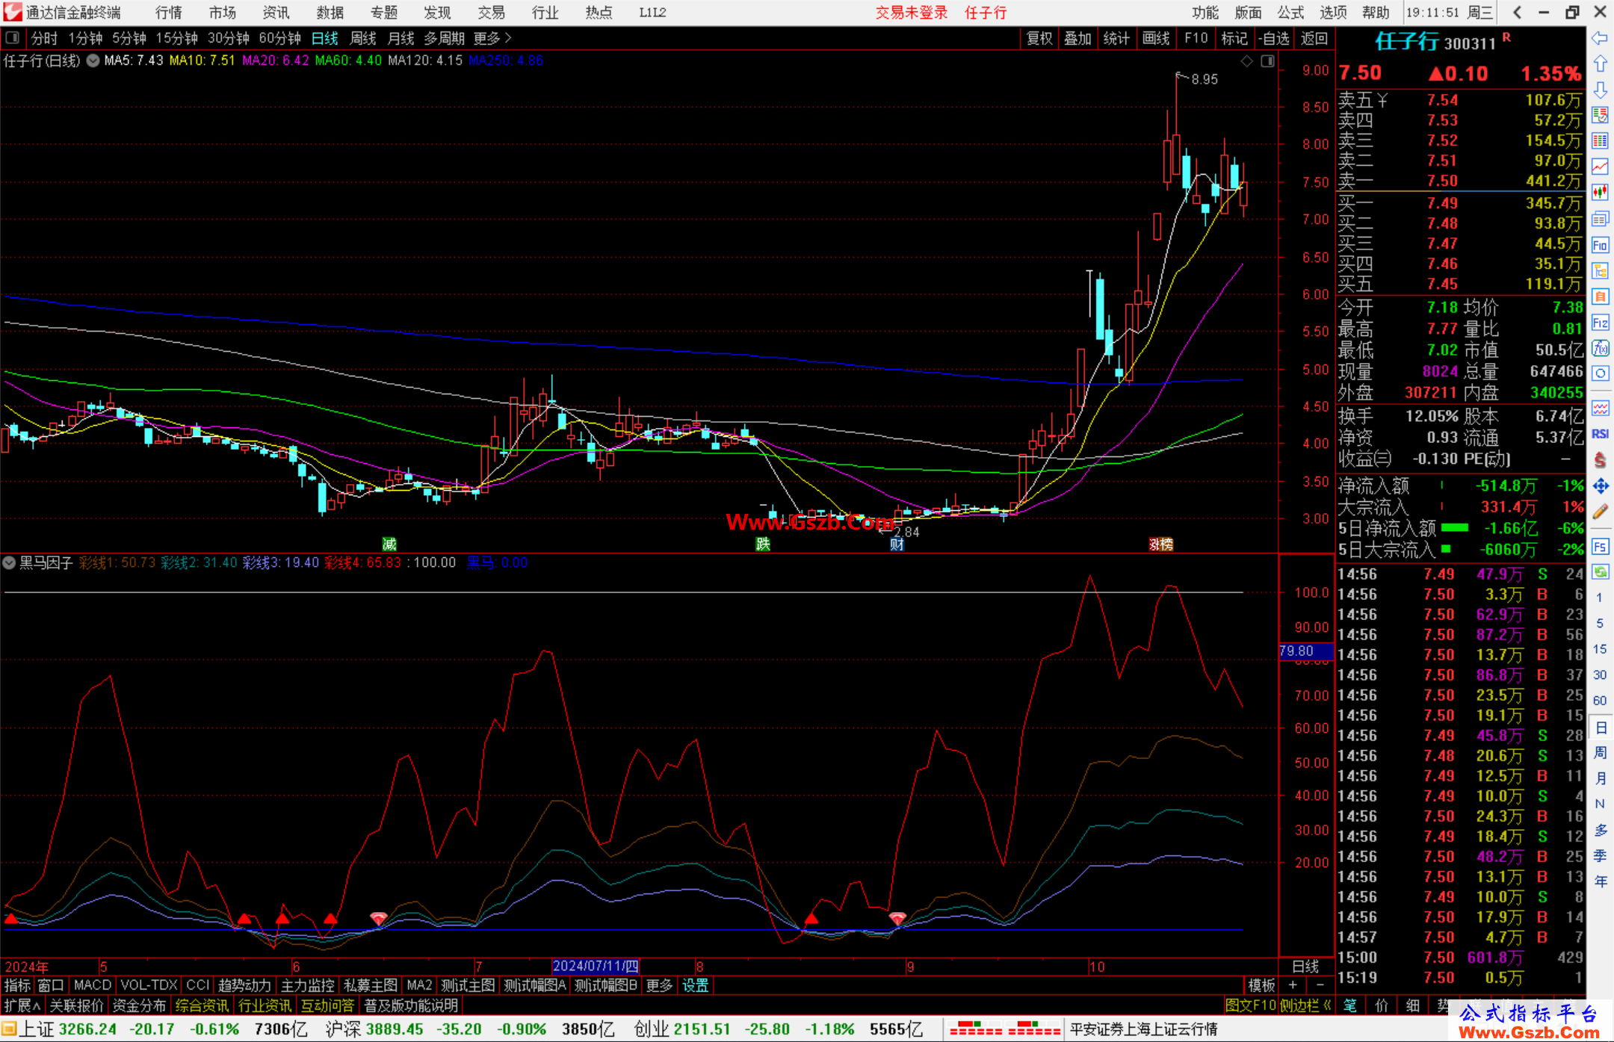Click the multi-window news icon in sidebar
The height and width of the screenshot is (1042, 1614).
tap(1600, 219)
